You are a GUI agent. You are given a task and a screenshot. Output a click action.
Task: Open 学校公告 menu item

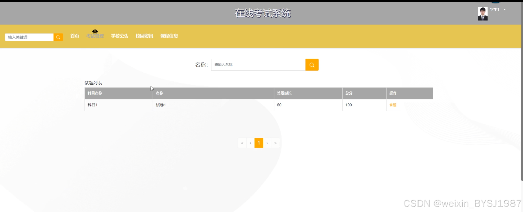[x=120, y=36]
